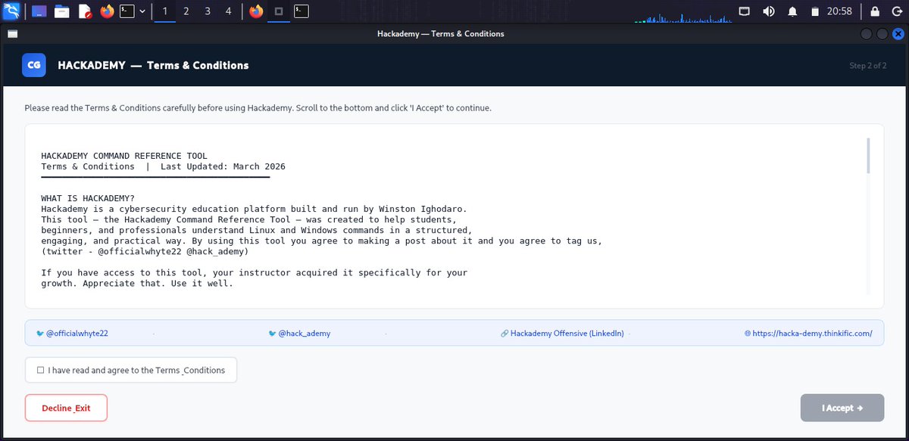
Task: Open the Kali dragon applications menu
Action: (11, 11)
